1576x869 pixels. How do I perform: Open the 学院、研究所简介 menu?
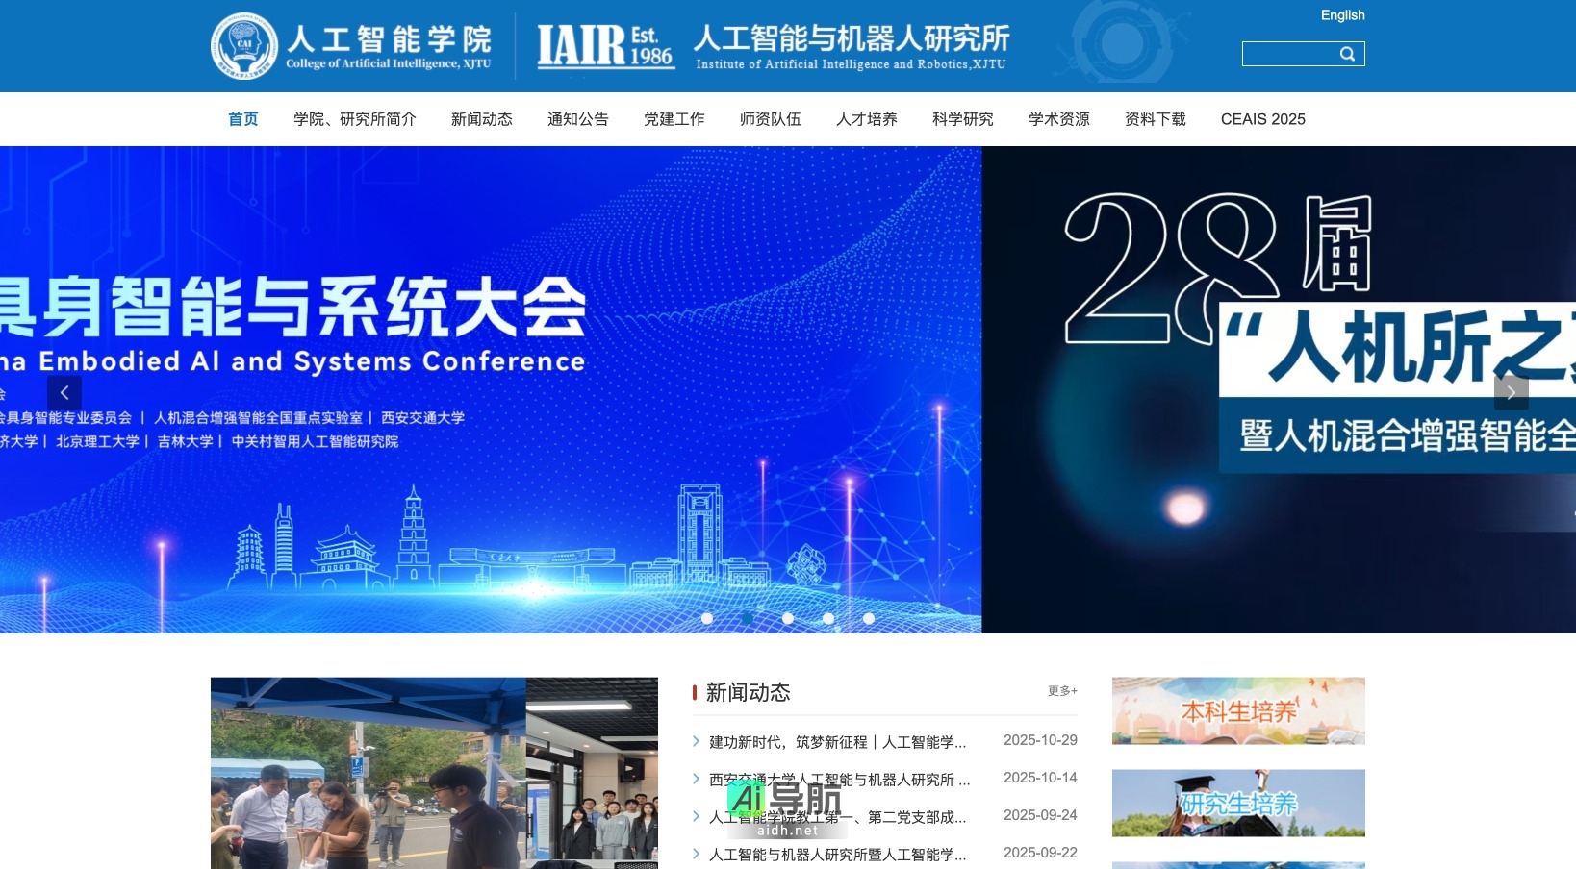tap(354, 119)
